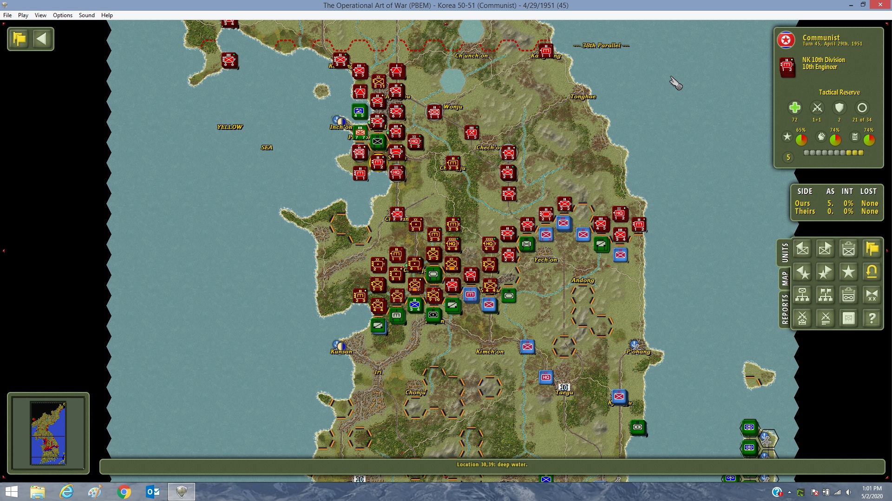This screenshot has height=501, width=892.
Task: Open the crossed swords checklist planner icon
Action: pyautogui.click(x=802, y=318)
